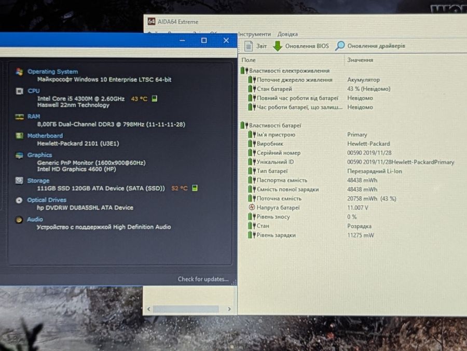Click the Audio speaker icon
The width and height of the screenshot is (467, 351).
(19, 220)
